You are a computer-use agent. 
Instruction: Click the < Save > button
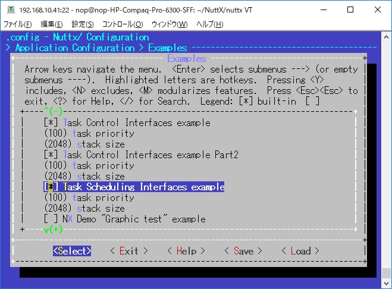click(243, 251)
